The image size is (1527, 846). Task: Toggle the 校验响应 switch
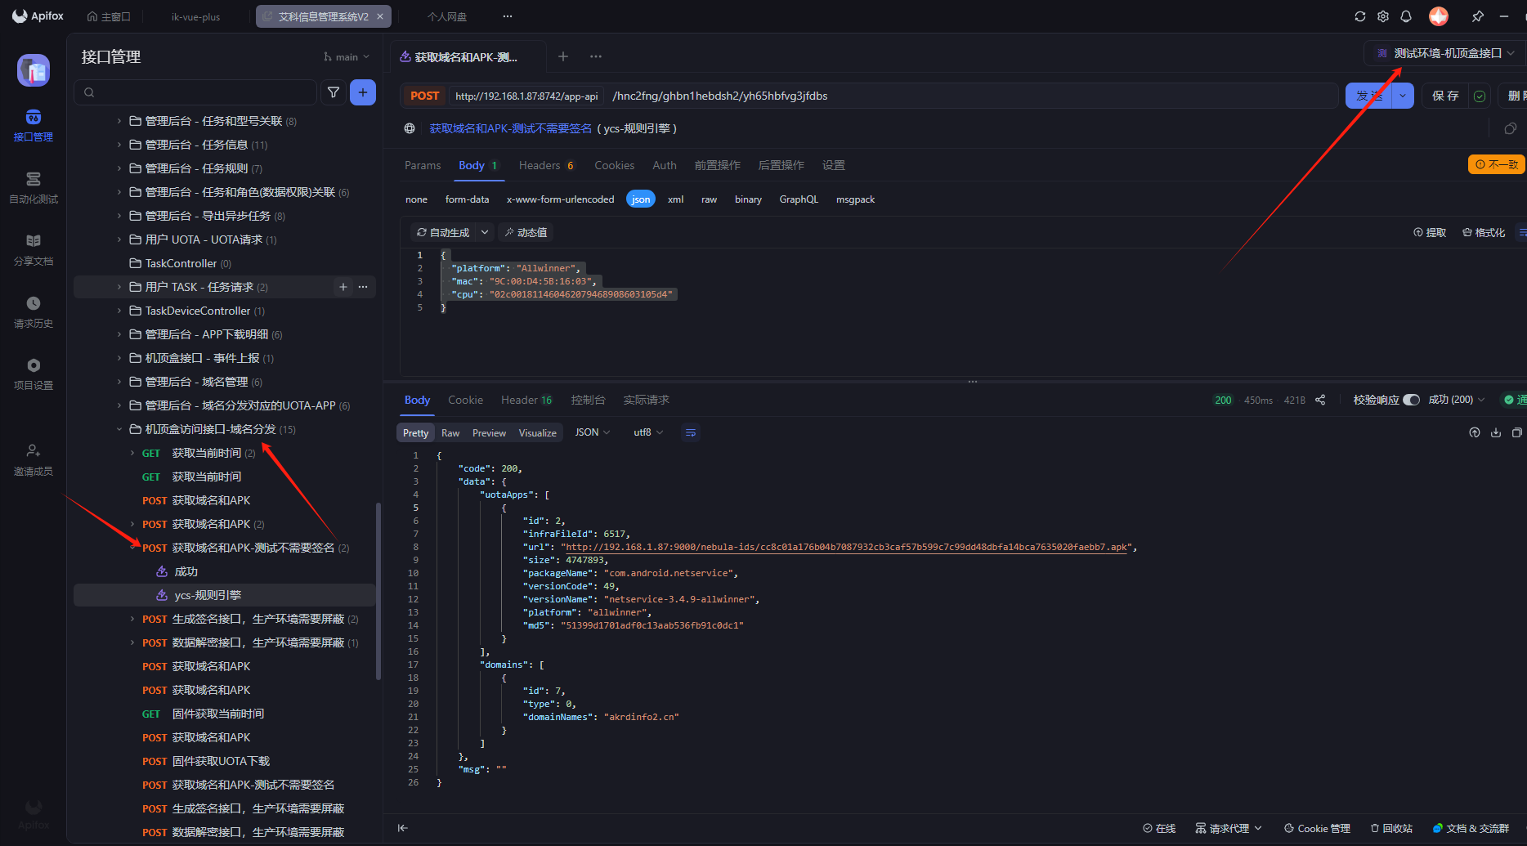[x=1411, y=400]
